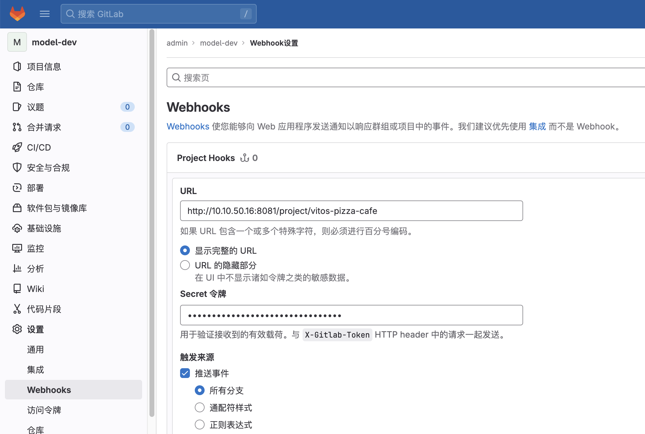Click the webhook URL input field
This screenshot has height=434, width=645.
[x=351, y=211]
